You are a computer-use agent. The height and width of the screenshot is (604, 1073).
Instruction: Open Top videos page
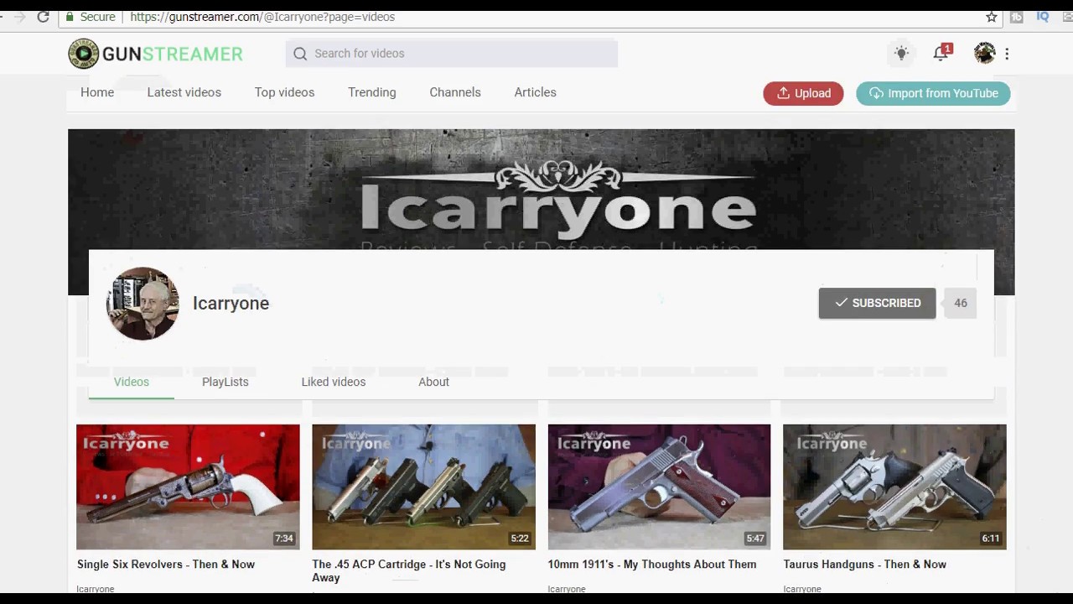coord(285,92)
